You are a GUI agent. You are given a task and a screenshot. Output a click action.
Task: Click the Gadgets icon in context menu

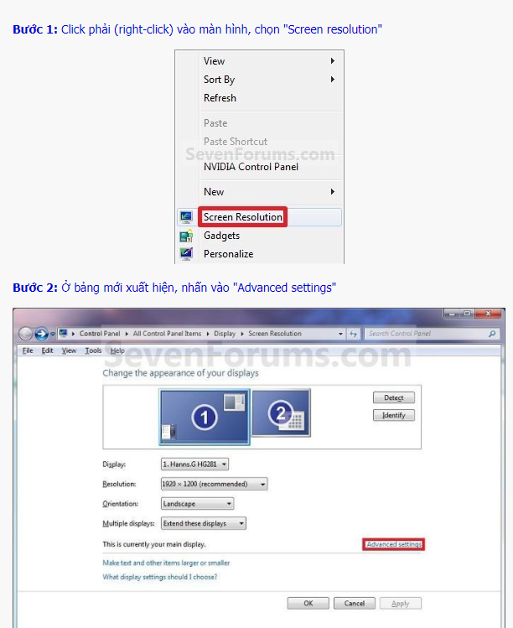point(186,236)
